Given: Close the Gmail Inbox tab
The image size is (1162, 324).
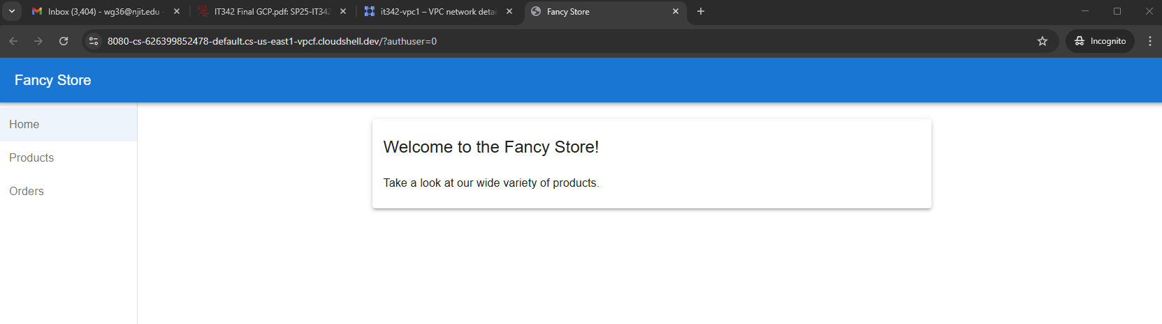Looking at the screenshot, I should (177, 12).
